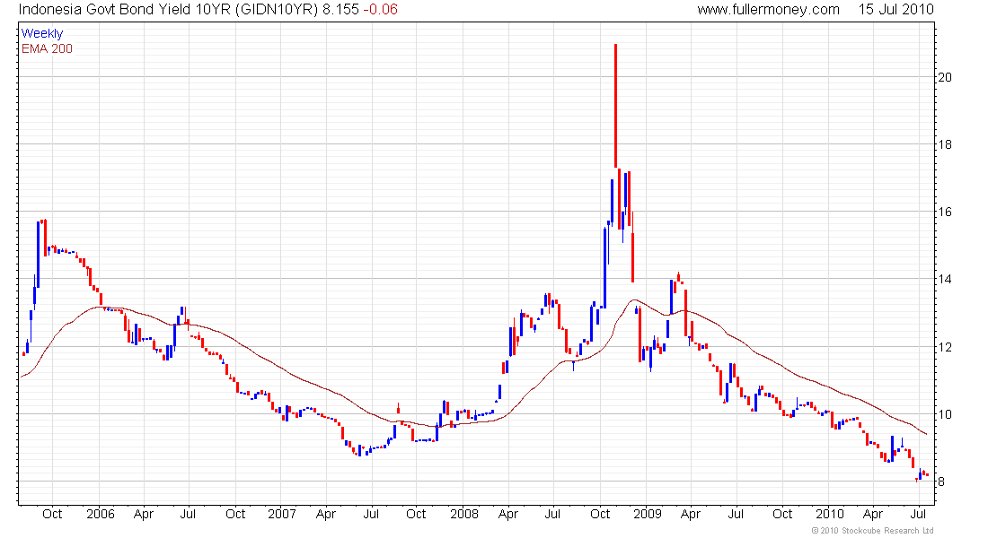The width and height of the screenshot is (988, 538).
Task: Click the x-axis label 2008
Action: 464,514
